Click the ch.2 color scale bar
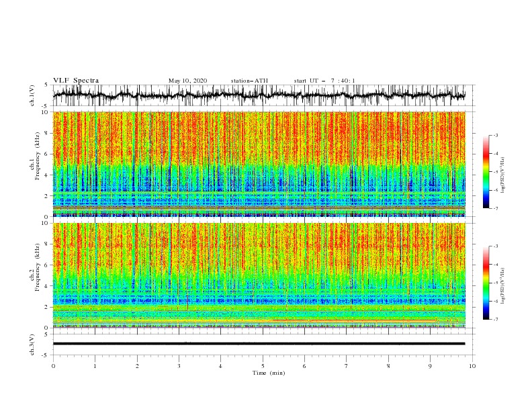This screenshot has width=532, height=411. click(486, 283)
